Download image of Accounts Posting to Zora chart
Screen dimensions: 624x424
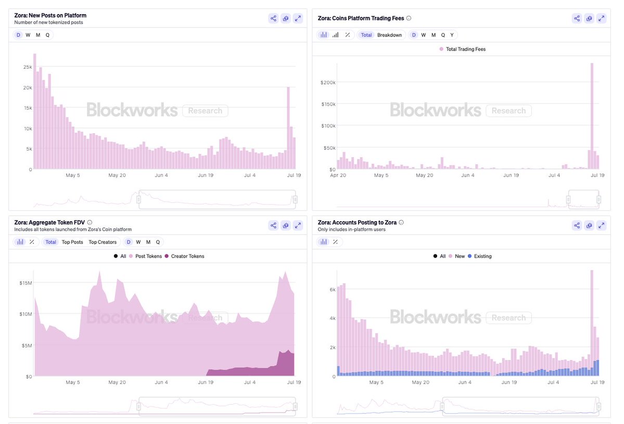click(589, 225)
